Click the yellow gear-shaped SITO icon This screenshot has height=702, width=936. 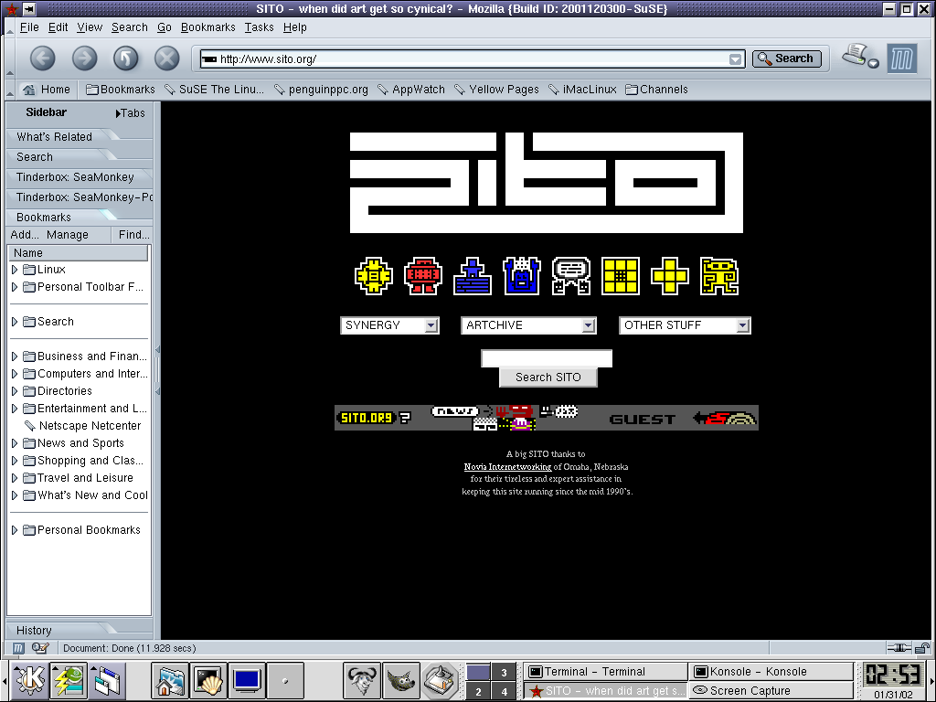374,276
